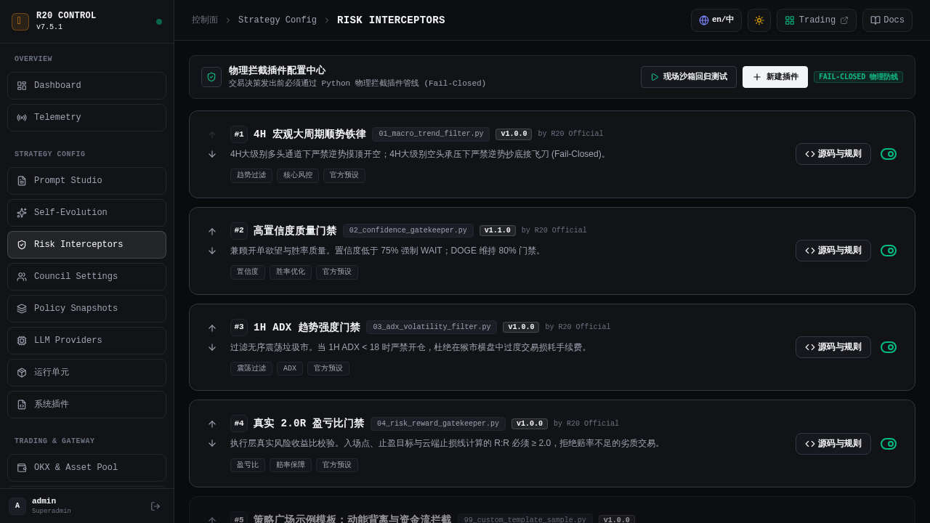This screenshot has width=930, height=523.
Task: Move plugin #3 up with arrow
Action: 212,328
